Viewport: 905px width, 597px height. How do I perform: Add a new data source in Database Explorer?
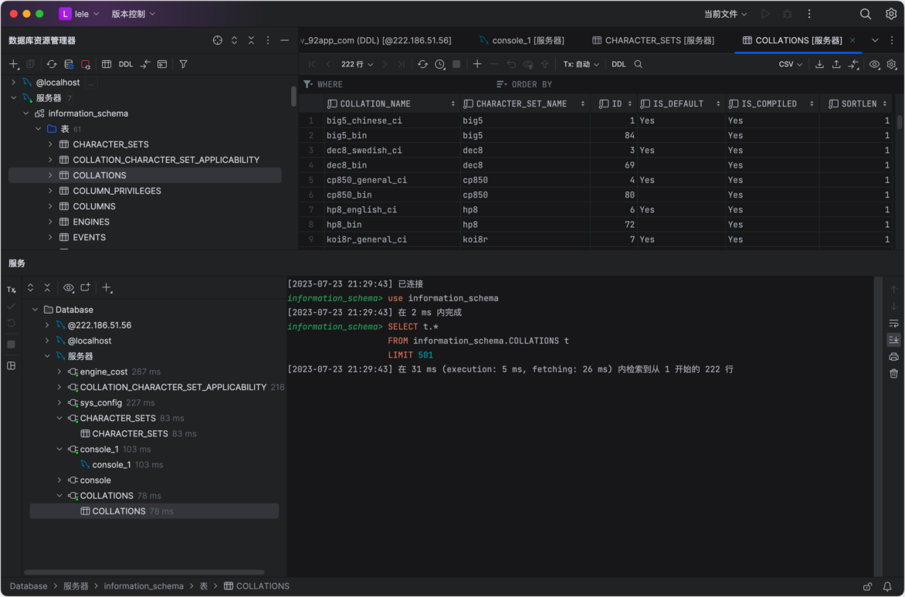[x=14, y=64]
